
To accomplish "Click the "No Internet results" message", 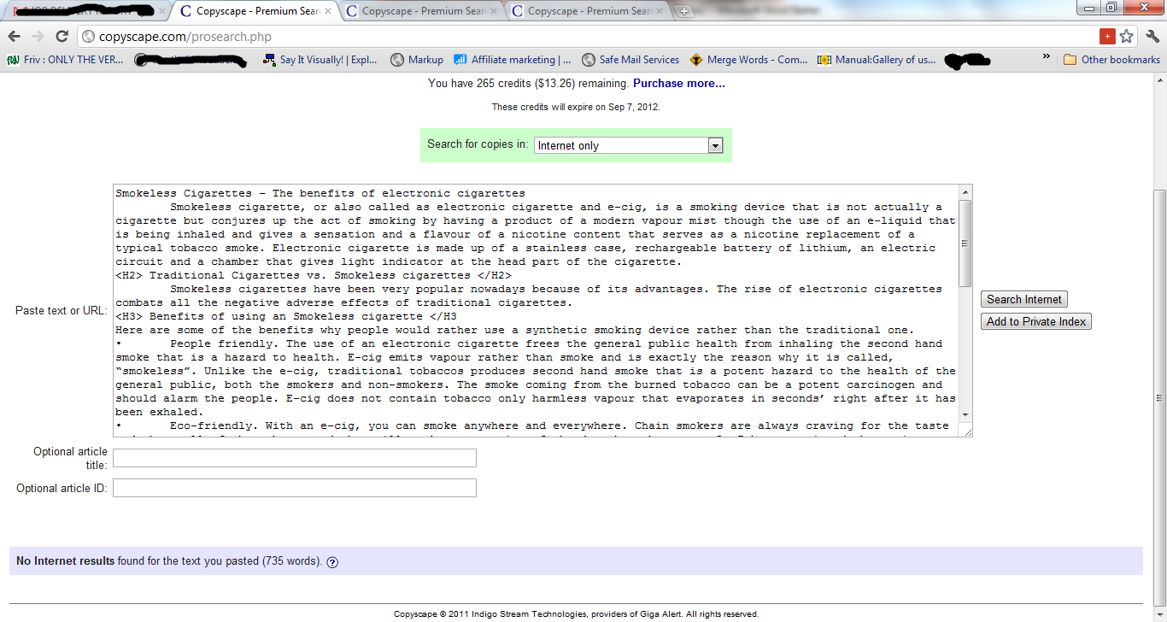I will 169,561.
